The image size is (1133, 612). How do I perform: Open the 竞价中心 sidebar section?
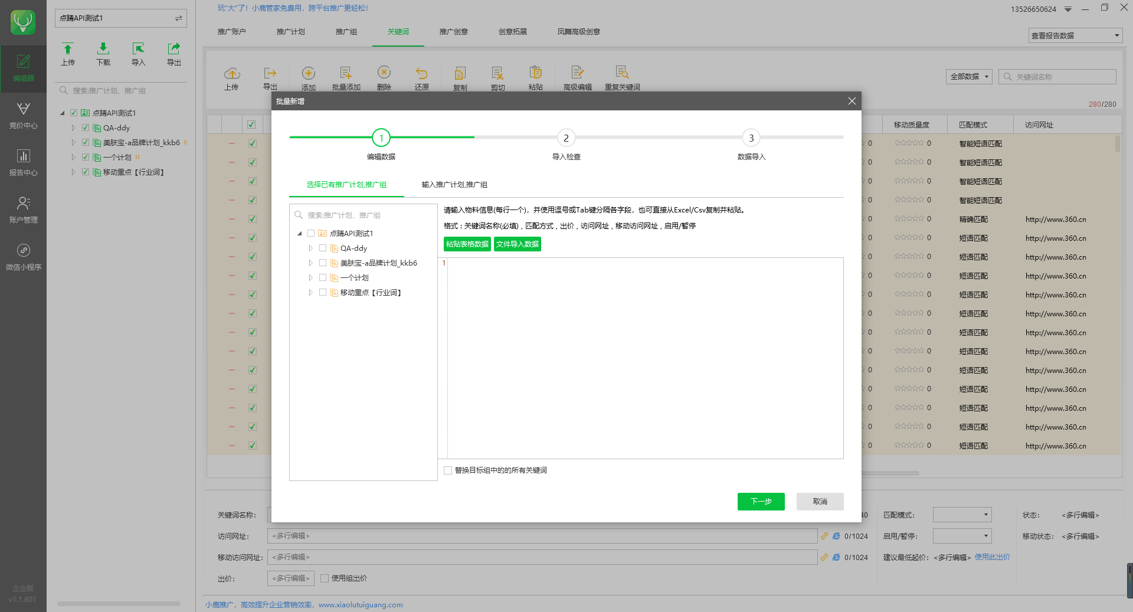pyautogui.click(x=23, y=116)
